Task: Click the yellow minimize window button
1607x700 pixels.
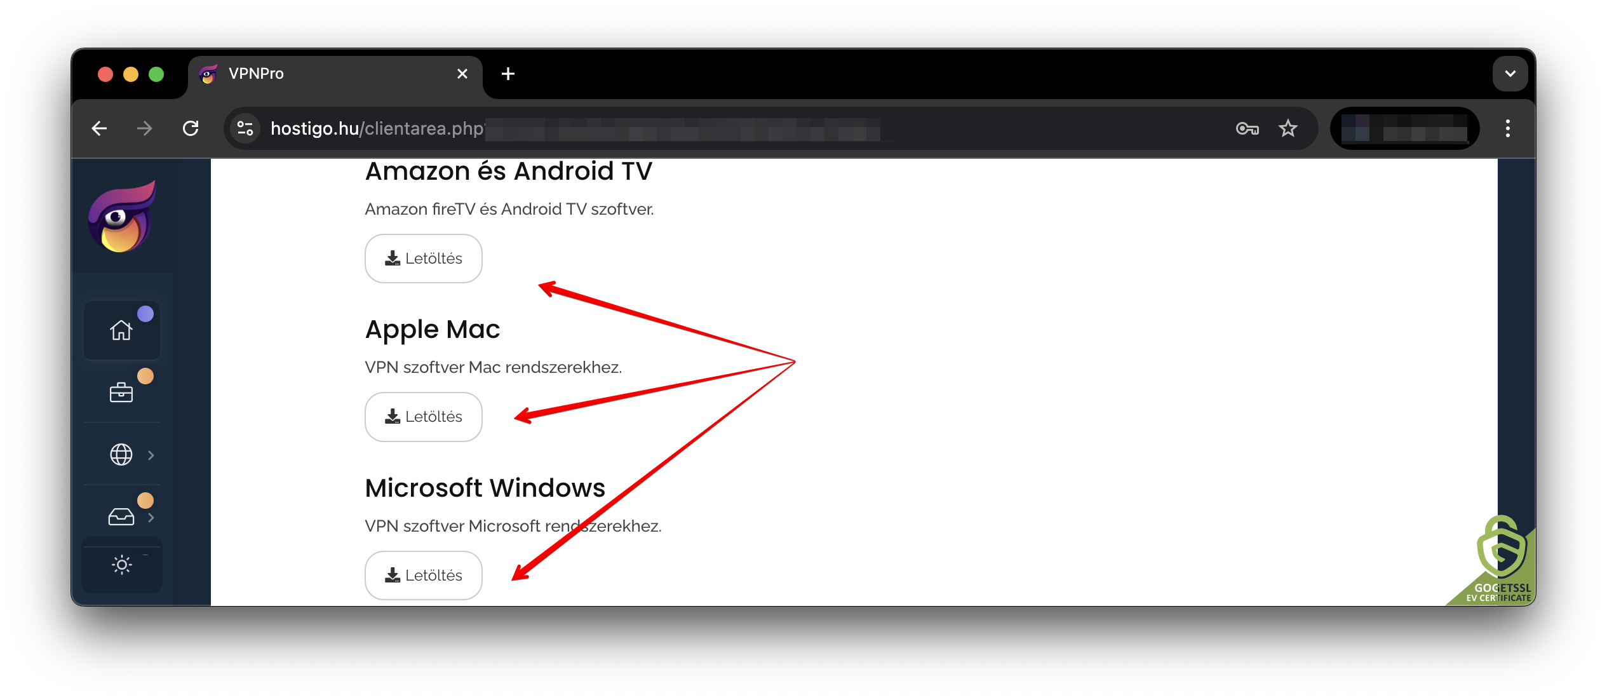Action: point(131,75)
